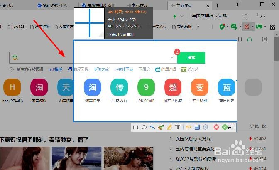
Task: Select the ellipse annotation tool
Action: (x=144, y=127)
